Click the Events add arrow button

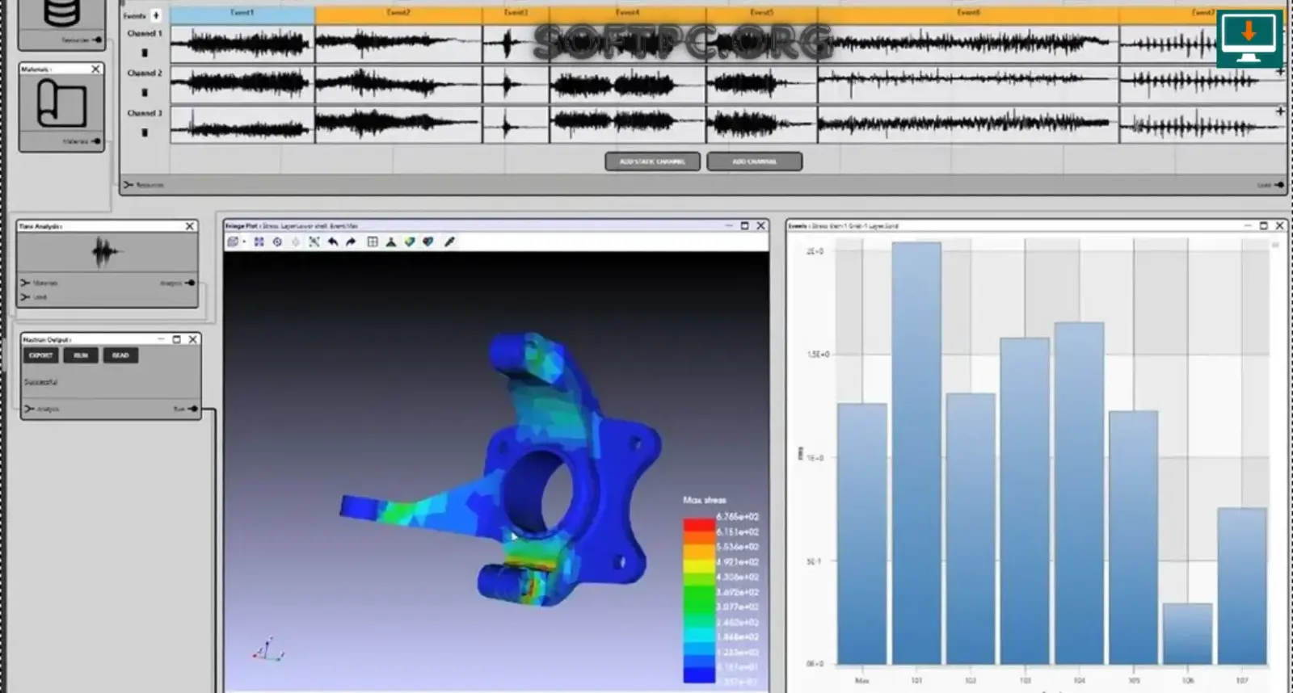pos(156,15)
